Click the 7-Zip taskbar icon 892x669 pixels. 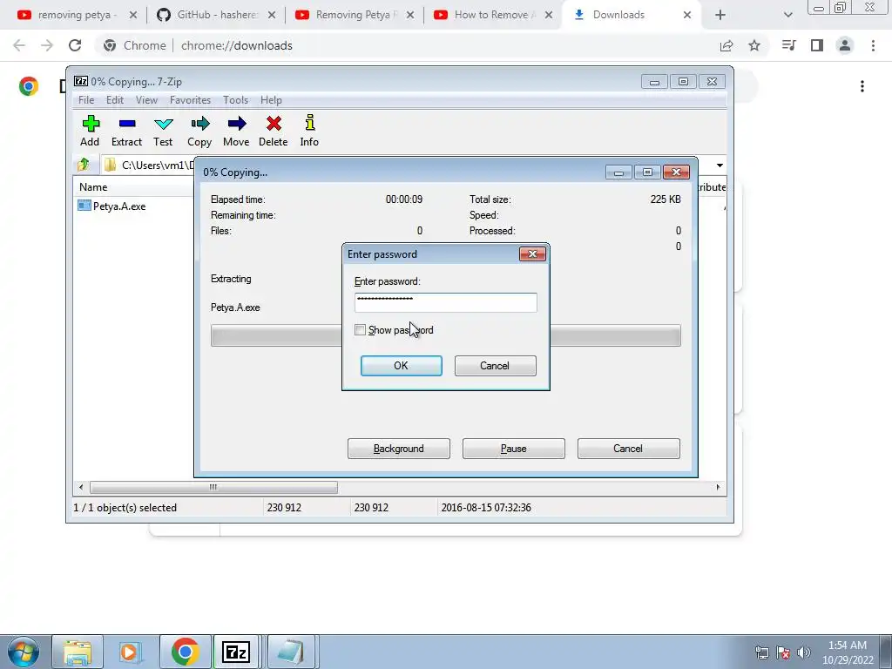(236, 652)
